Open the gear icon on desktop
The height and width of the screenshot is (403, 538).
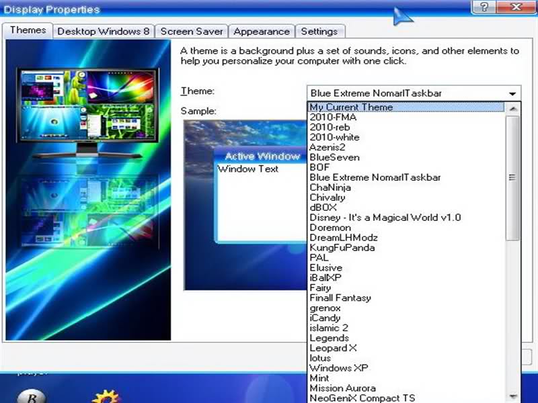(x=106, y=396)
